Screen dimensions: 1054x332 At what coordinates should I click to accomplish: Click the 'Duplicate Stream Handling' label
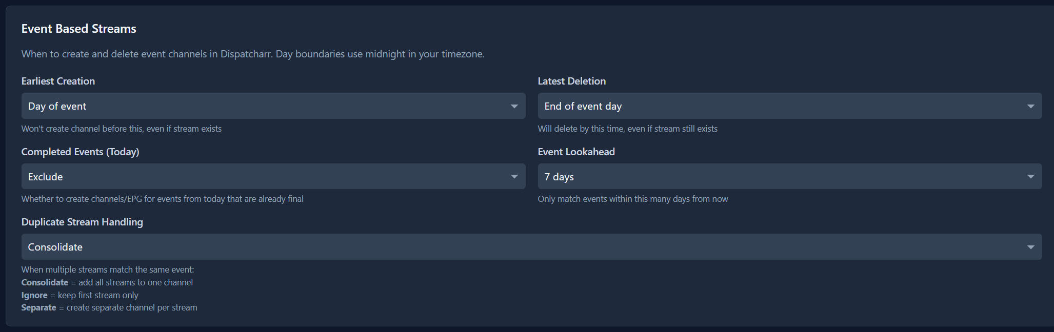[82, 222]
